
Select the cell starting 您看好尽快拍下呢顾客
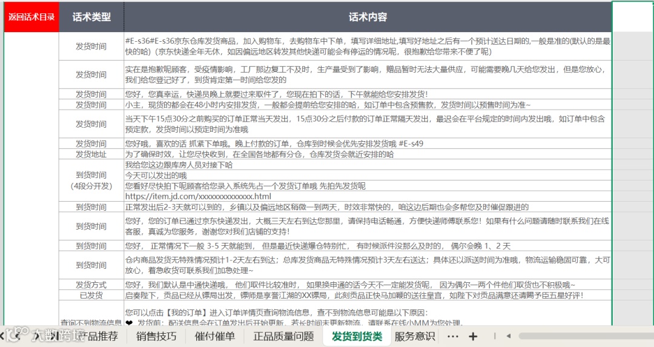pyautogui.click(x=368, y=185)
